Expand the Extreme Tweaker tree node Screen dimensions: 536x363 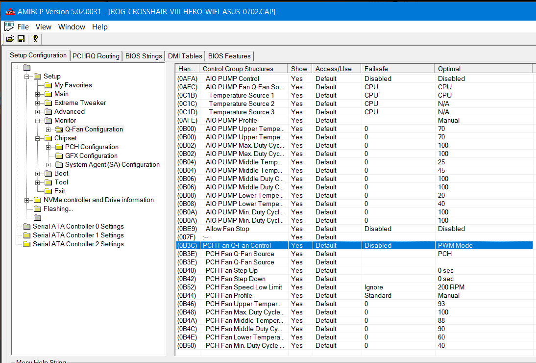tap(38, 103)
